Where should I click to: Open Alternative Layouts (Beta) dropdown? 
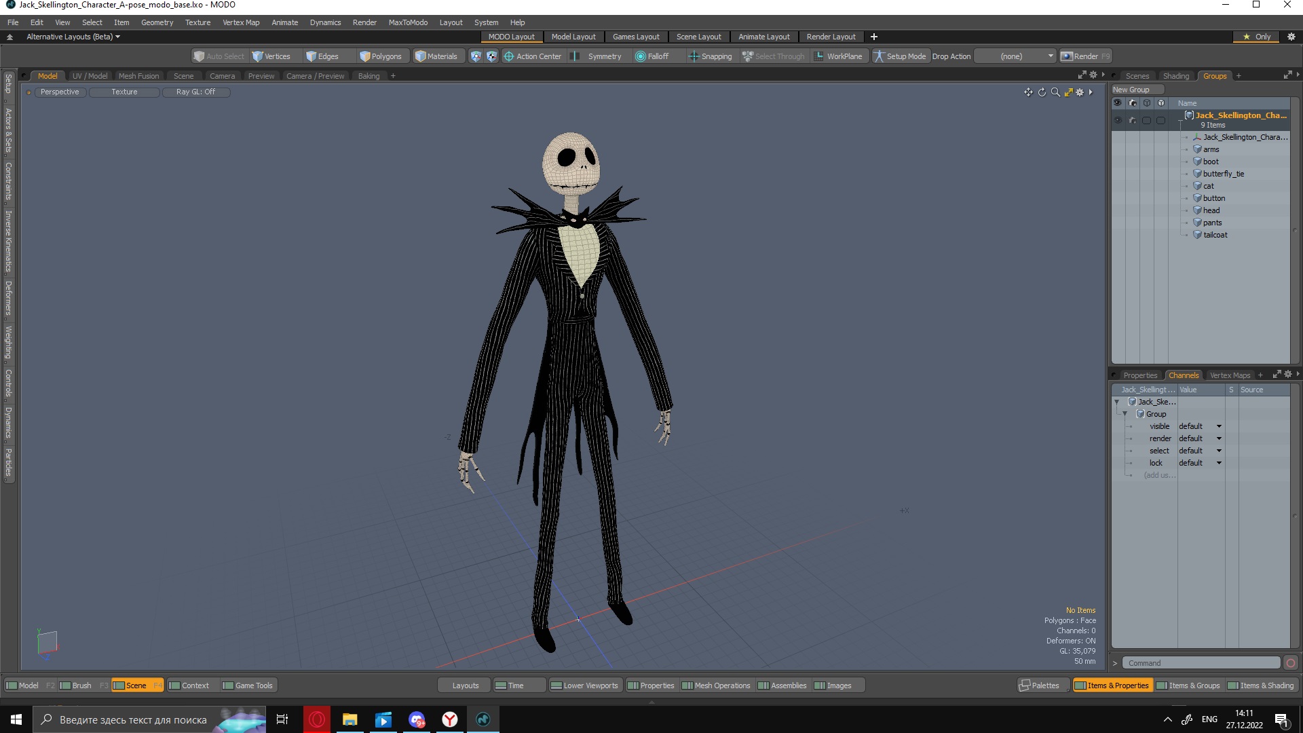coord(73,37)
